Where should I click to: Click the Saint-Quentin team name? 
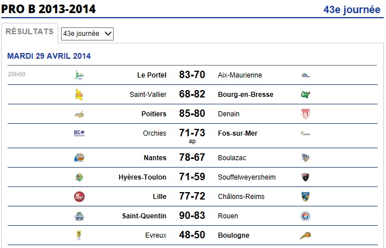click(x=144, y=216)
